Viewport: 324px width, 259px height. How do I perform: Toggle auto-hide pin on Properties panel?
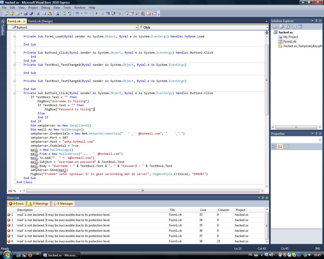click(316, 134)
